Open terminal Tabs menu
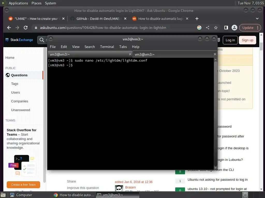 (x=123, y=47)
